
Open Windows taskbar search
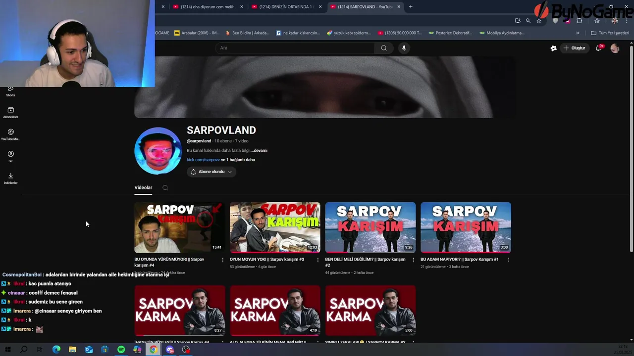click(24, 350)
